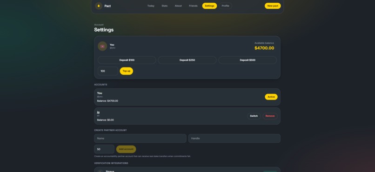375x172 pixels.
Task: Select the Settings tab
Action: [209, 6]
